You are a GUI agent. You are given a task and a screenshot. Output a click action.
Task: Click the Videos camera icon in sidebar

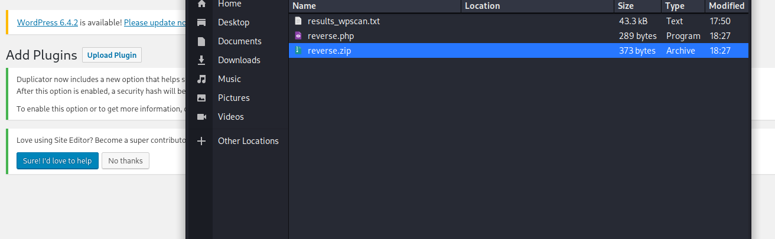201,117
